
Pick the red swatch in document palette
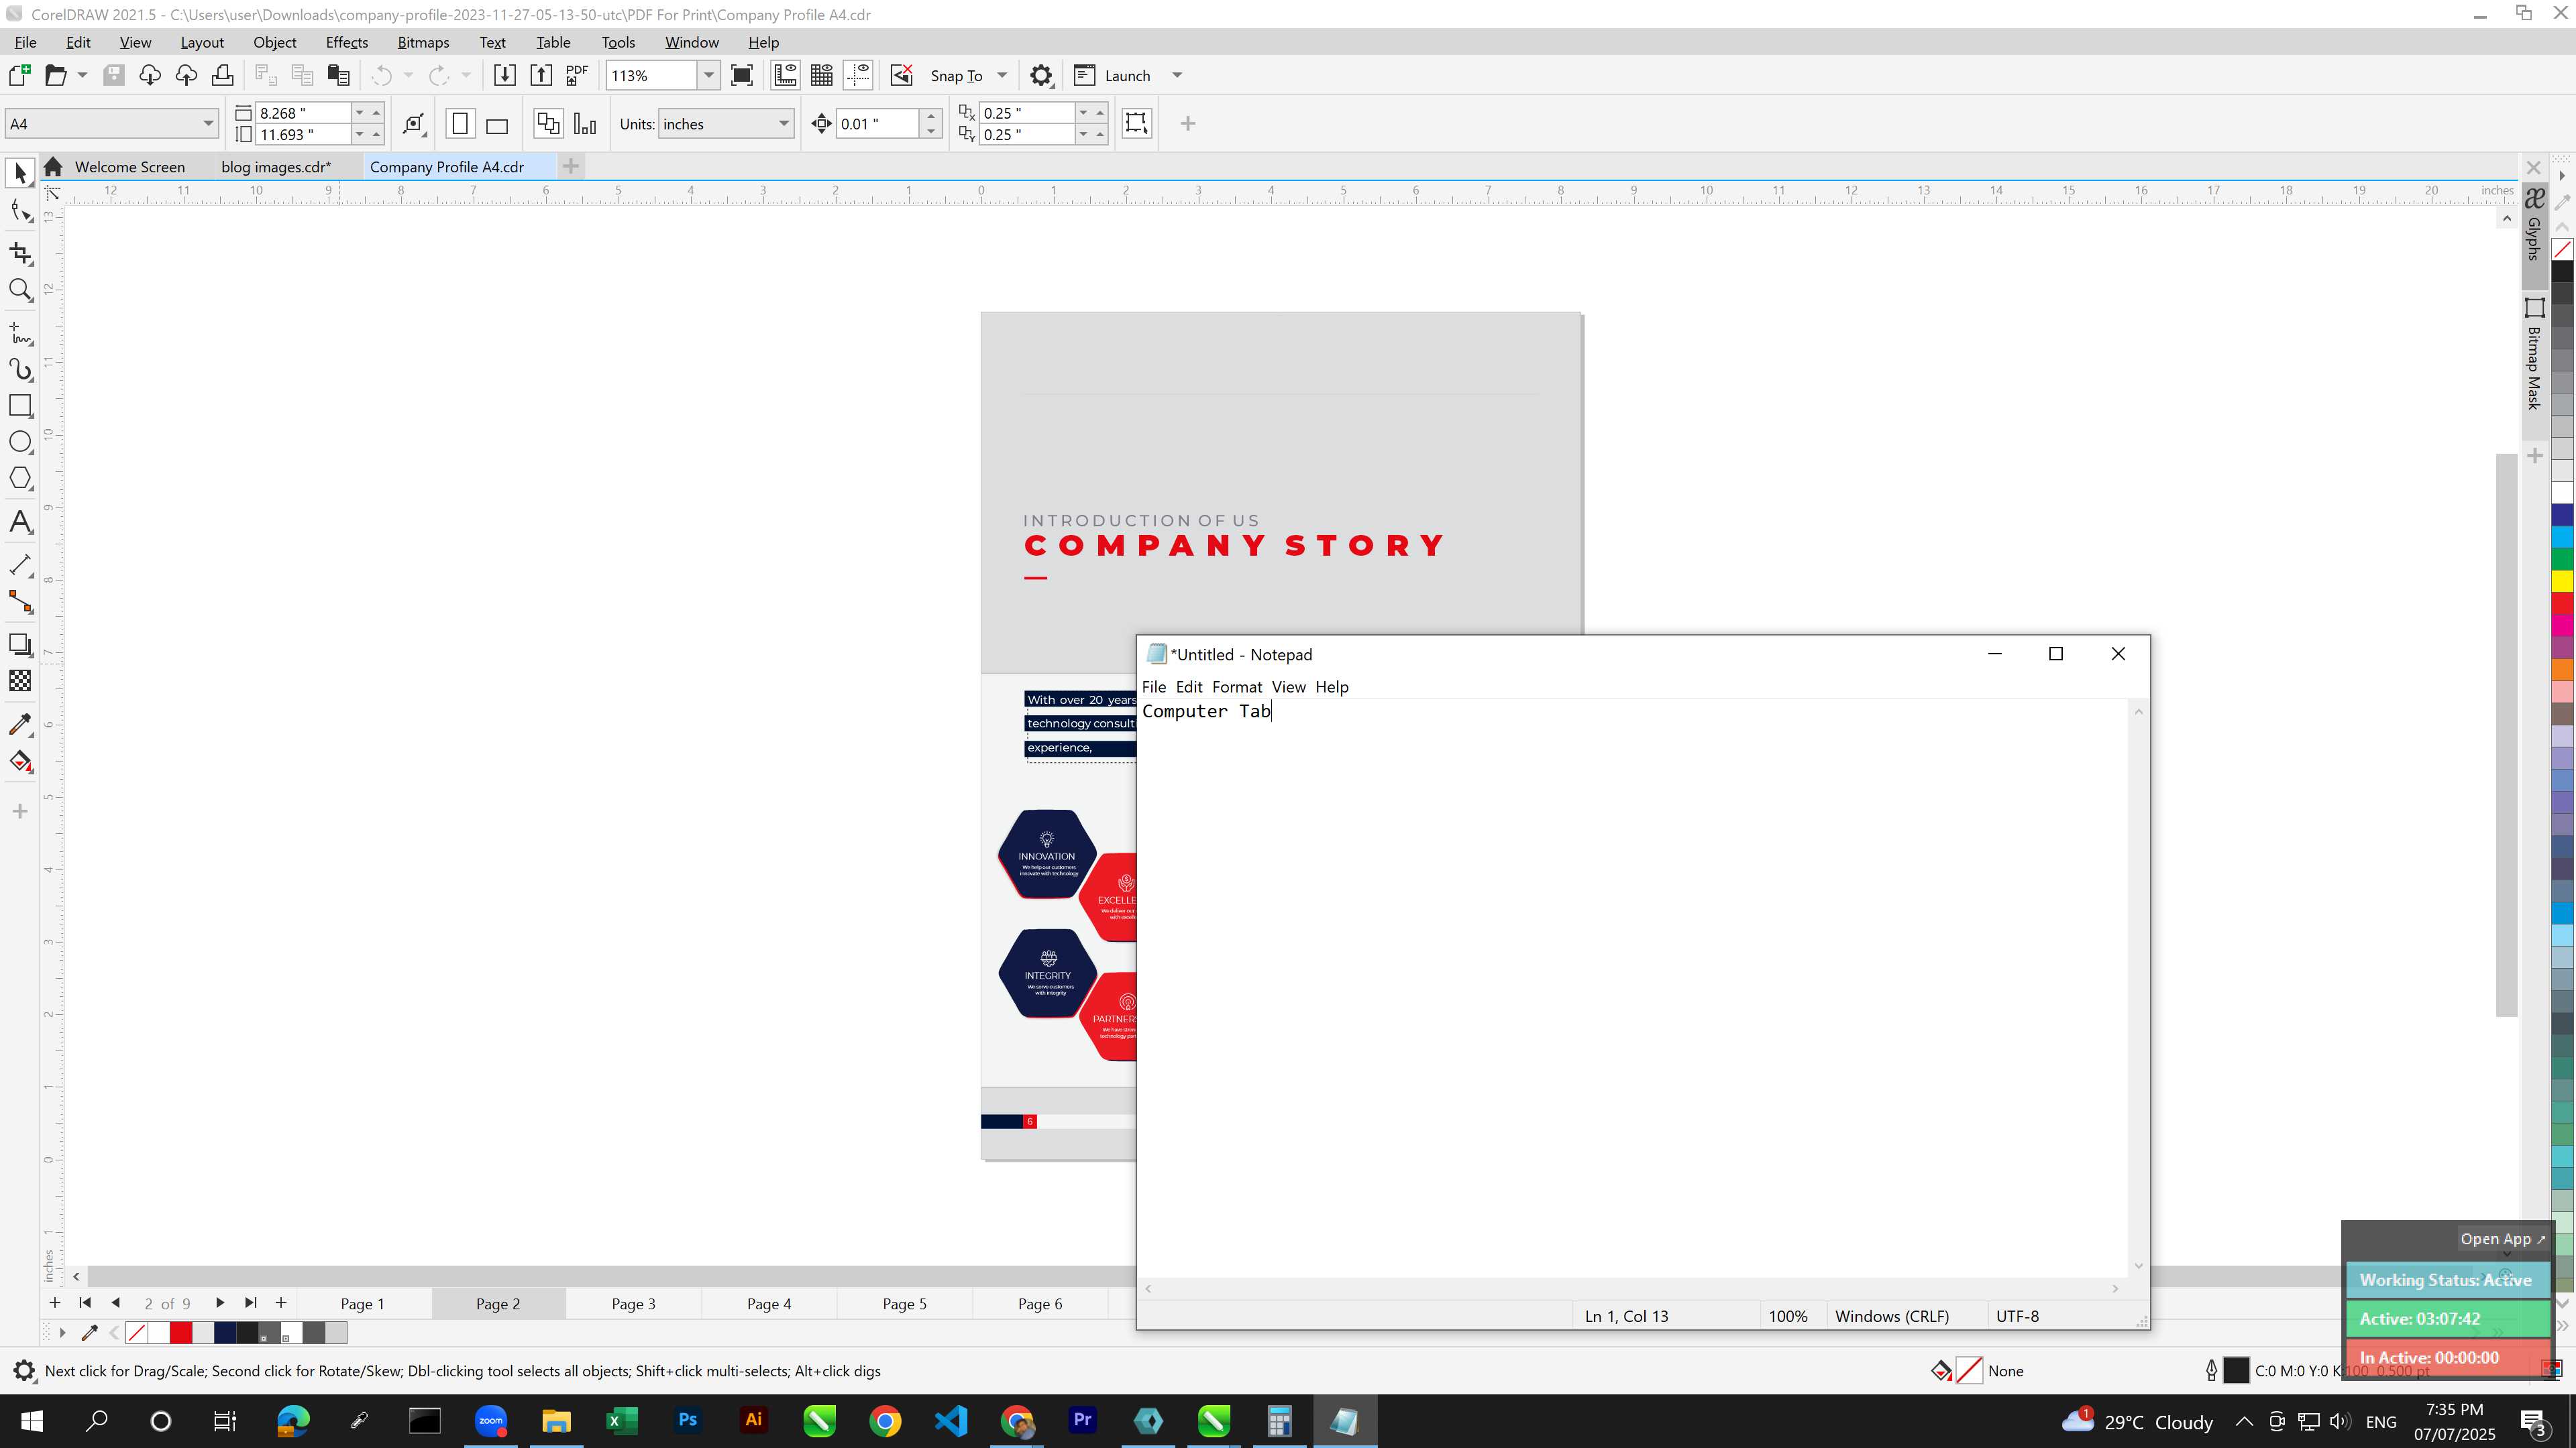[181, 1333]
